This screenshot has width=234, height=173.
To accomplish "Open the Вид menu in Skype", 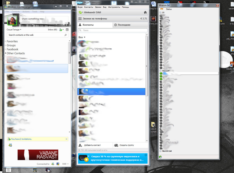I will point(105,7).
